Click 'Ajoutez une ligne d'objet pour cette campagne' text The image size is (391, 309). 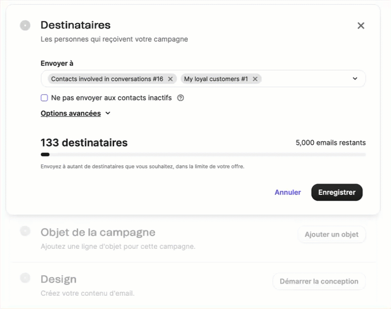pyautogui.click(x=118, y=246)
